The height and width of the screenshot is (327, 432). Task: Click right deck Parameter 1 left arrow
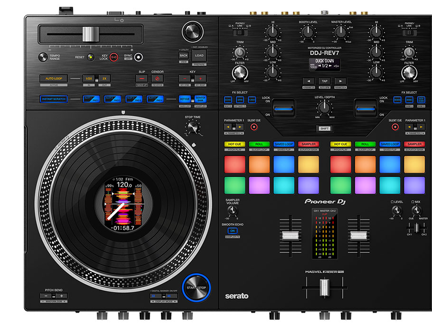(x=409, y=127)
